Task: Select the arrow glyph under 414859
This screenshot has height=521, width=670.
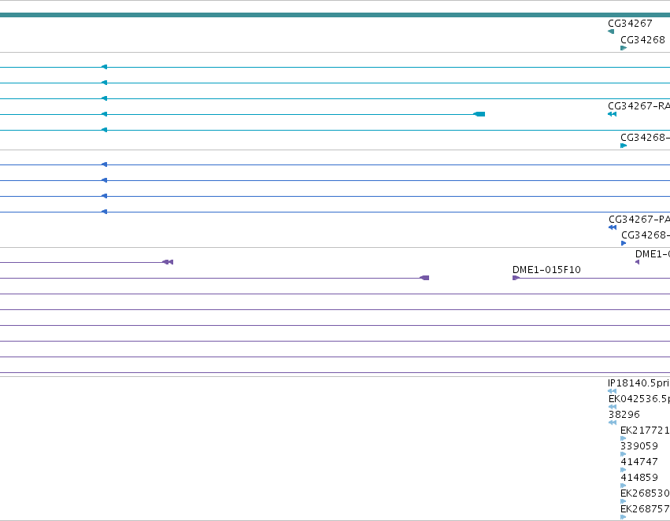Action: pos(623,486)
